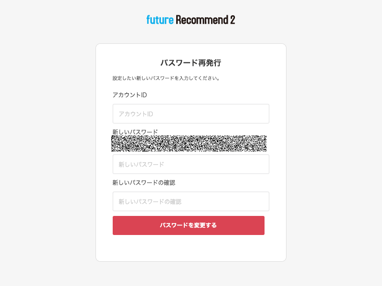Viewport: 382px width, 286px height.
Task: Click the パスワード再発行 heading
Action: click(x=191, y=63)
